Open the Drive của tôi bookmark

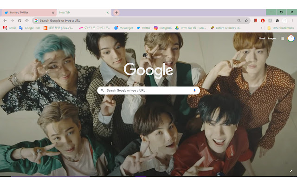pyautogui.click(x=191, y=28)
